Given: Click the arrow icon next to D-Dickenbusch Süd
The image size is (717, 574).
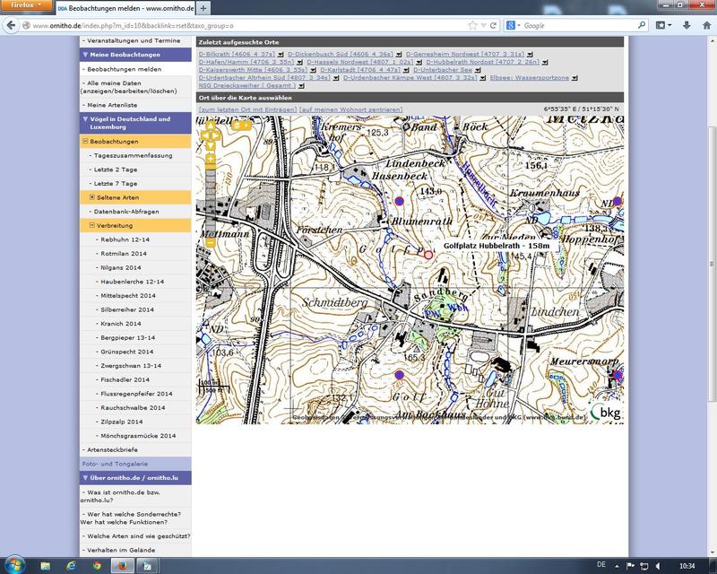Looking at the screenshot, I should (399, 55).
